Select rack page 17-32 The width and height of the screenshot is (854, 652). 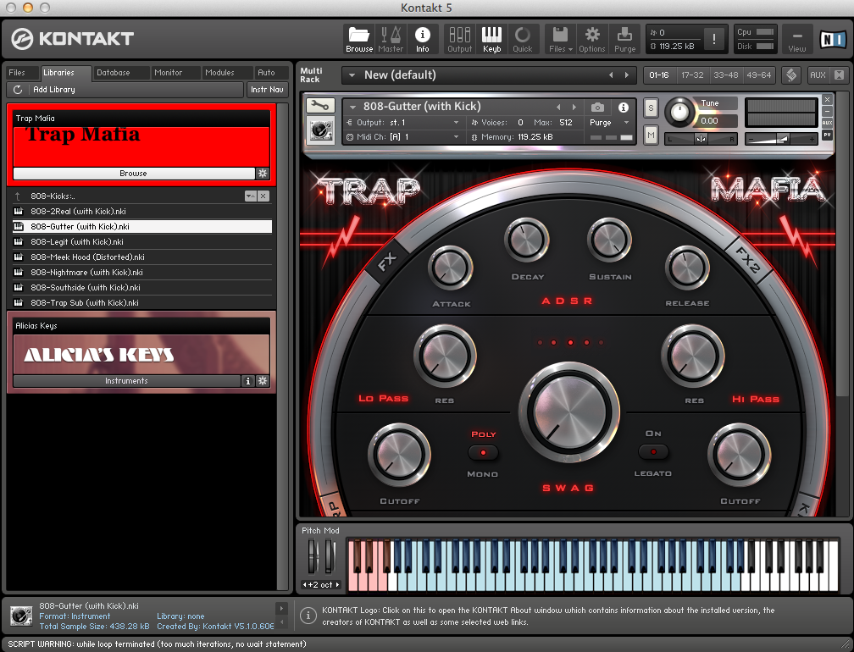click(x=692, y=75)
